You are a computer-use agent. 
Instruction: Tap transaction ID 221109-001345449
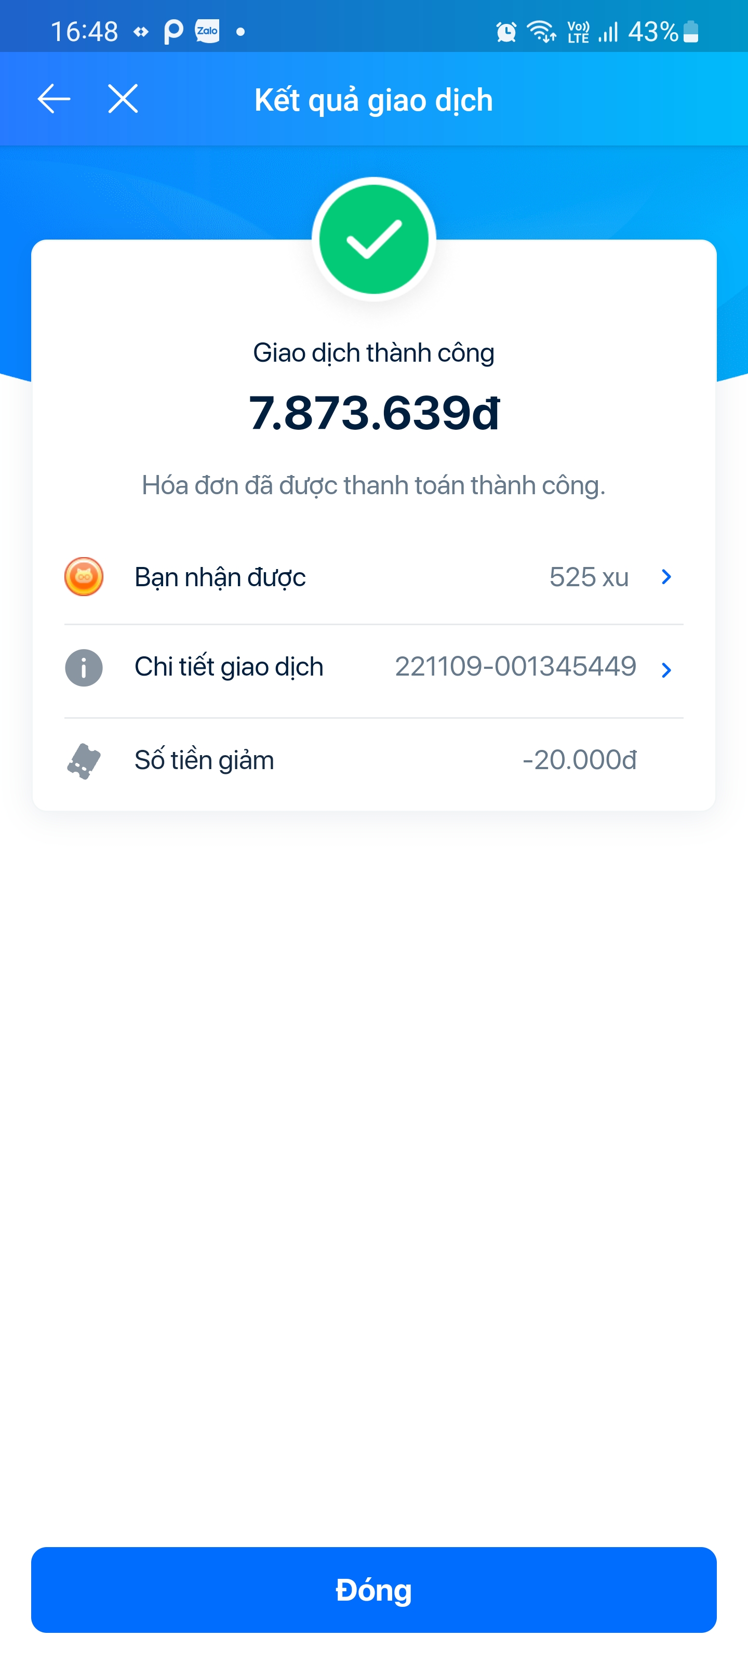[x=515, y=667]
